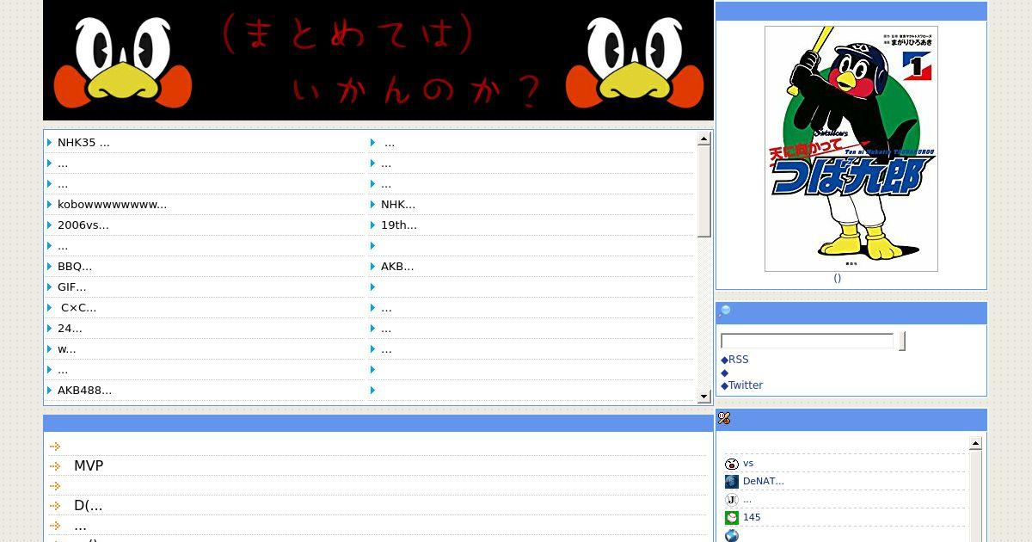The height and width of the screenshot is (542, 1032).
Task: Open the "GIF..." headline
Action: (72, 287)
